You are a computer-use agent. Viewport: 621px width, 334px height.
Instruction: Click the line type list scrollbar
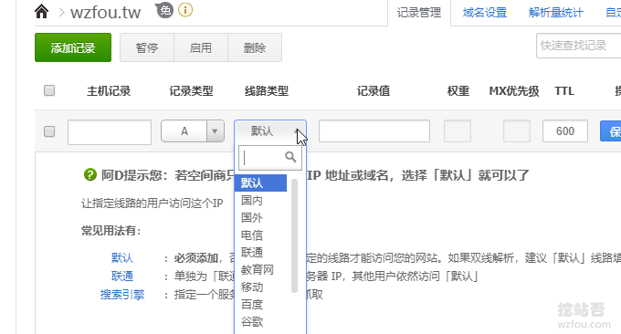(x=294, y=235)
